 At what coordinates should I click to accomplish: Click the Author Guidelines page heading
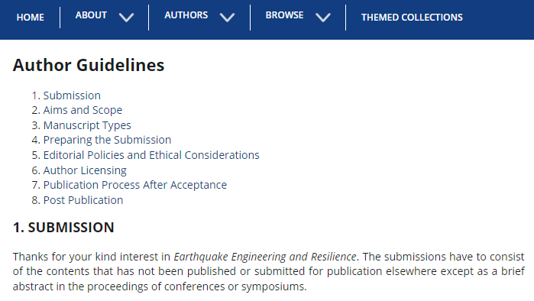coord(89,65)
